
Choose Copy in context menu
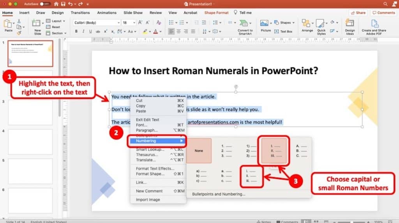(158, 106)
